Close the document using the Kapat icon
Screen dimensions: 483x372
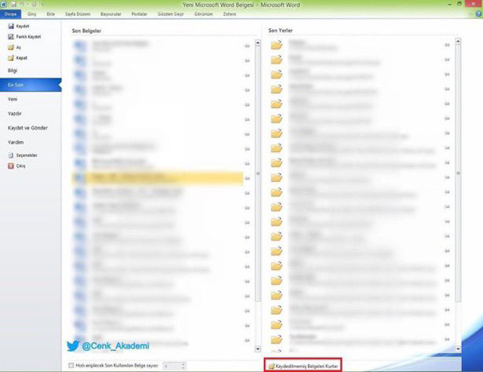[x=10, y=57]
